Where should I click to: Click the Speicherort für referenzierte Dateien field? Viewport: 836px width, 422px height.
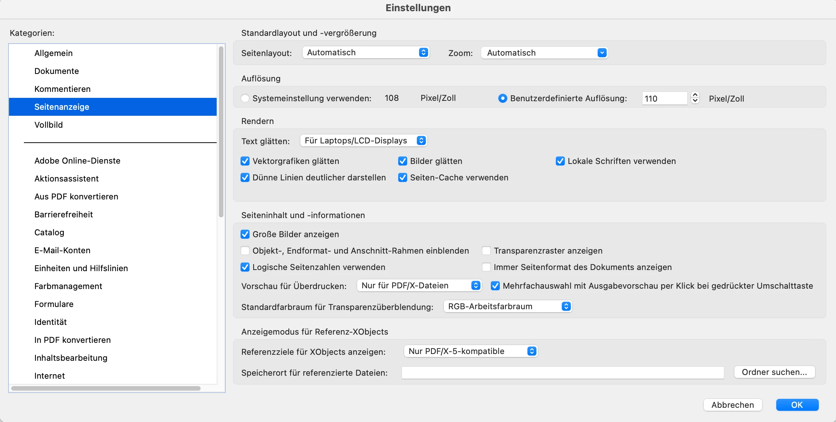point(562,373)
